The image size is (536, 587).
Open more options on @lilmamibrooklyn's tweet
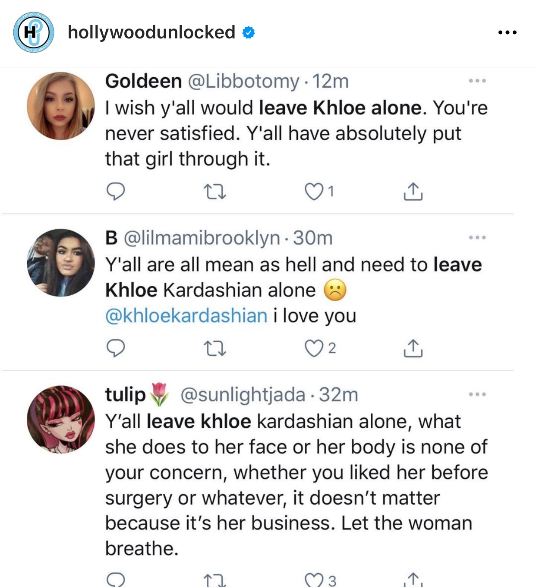[x=477, y=237]
